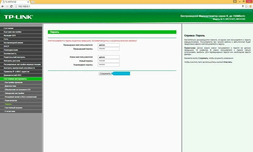Click the TP-LINK logo
253x152 pixels.
click(x=18, y=17)
